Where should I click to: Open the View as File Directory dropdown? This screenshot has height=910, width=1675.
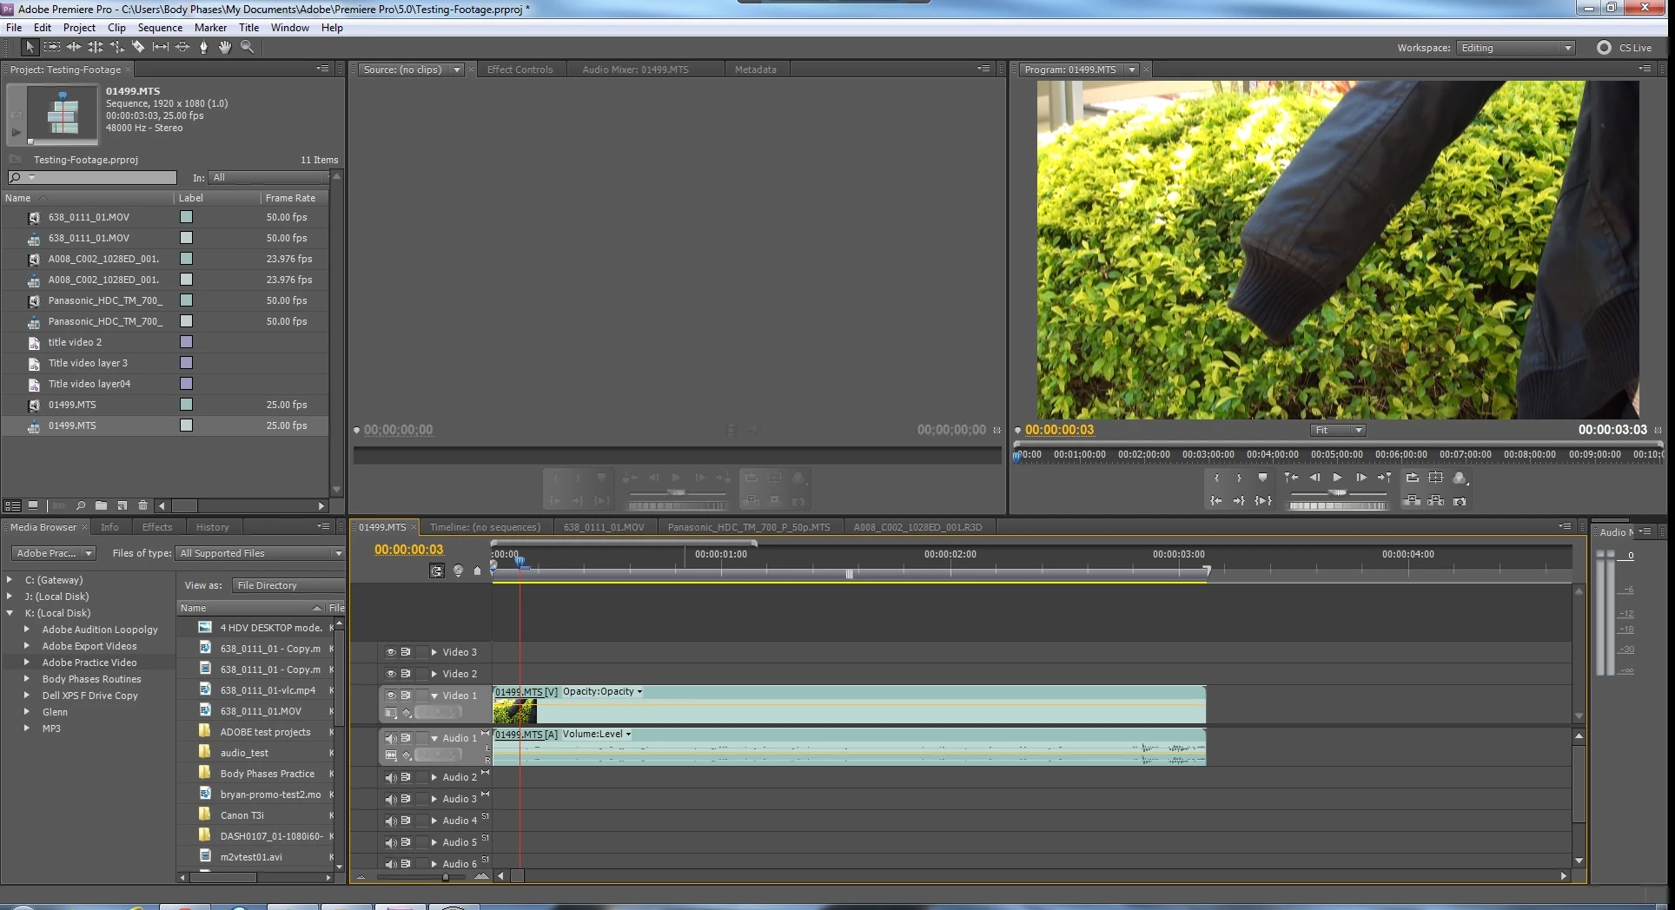click(x=288, y=585)
